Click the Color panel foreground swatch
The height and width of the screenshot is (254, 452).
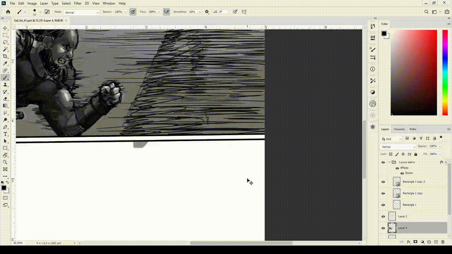coord(384,34)
